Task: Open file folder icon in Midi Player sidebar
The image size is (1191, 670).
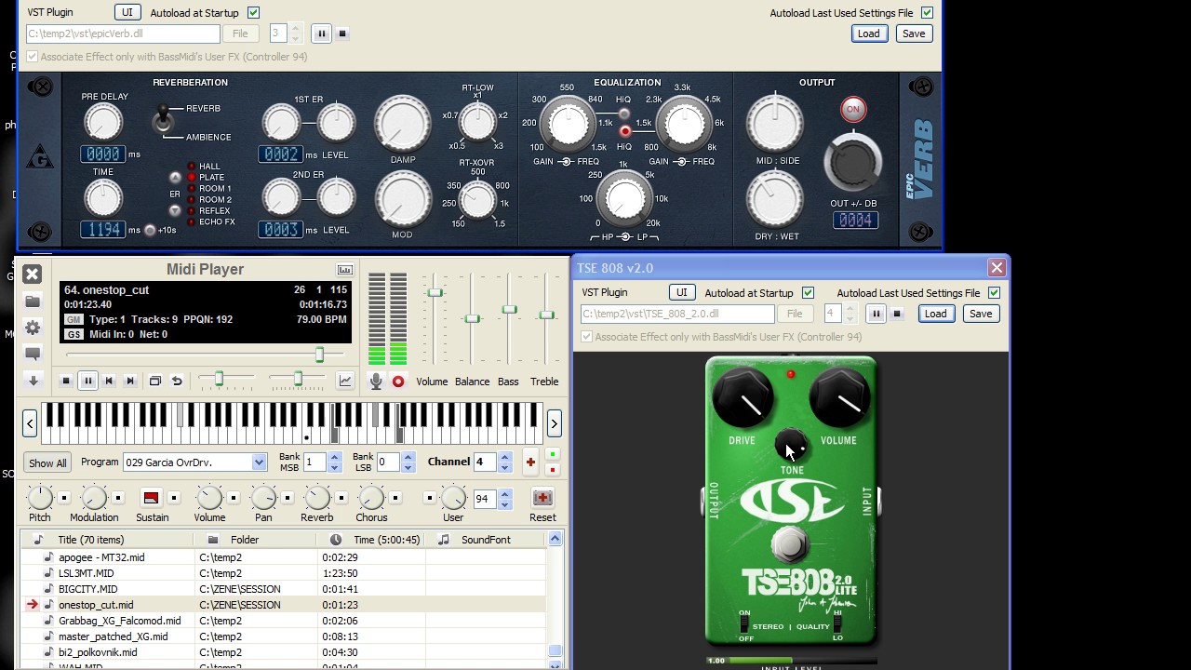Action: click(x=33, y=301)
